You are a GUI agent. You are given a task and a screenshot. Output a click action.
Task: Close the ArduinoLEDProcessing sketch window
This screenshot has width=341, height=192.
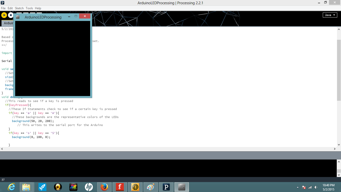pyautogui.click(x=85, y=16)
